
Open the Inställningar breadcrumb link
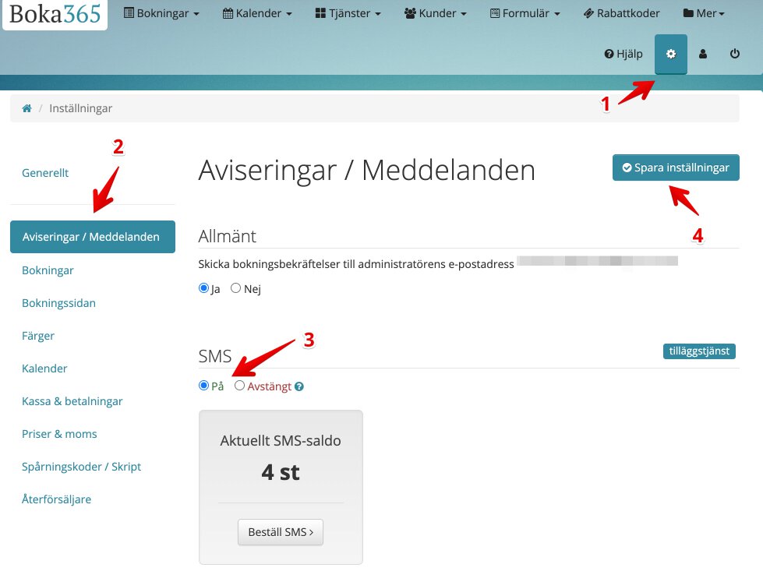[x=80, y=108]
